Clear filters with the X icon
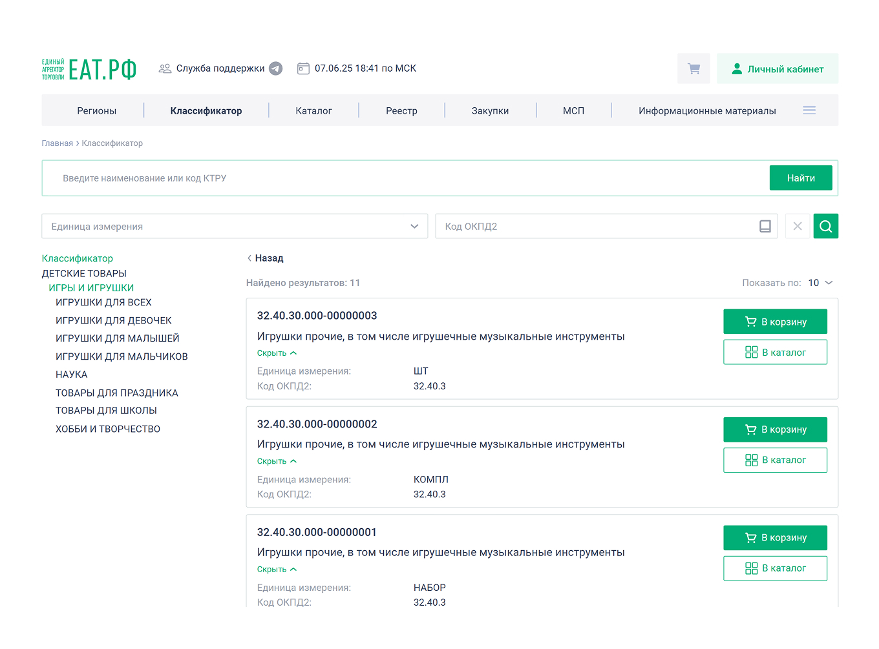This screenshot has width=879, height=649. (x=797, y=226)
